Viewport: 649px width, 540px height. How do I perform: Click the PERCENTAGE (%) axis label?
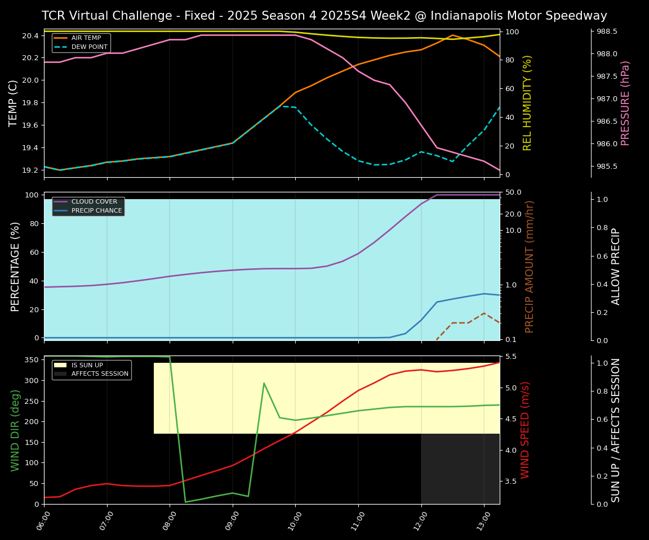pyautogui.click(x=15, y=266)
